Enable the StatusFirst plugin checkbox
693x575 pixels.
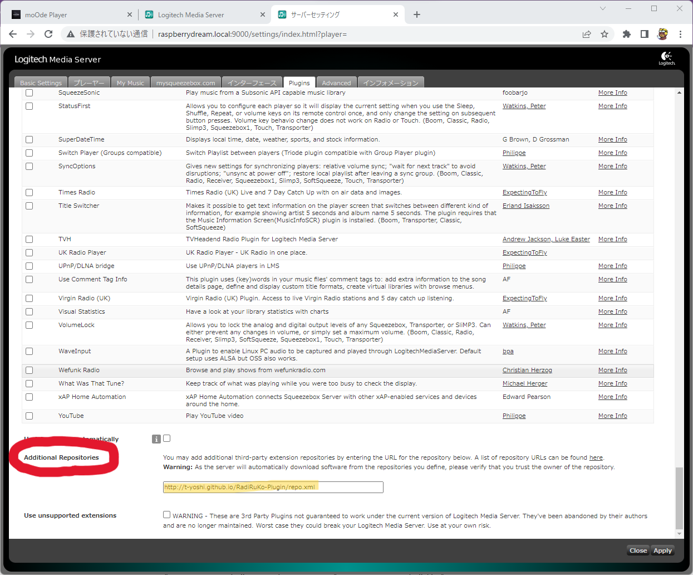point(30,106)
